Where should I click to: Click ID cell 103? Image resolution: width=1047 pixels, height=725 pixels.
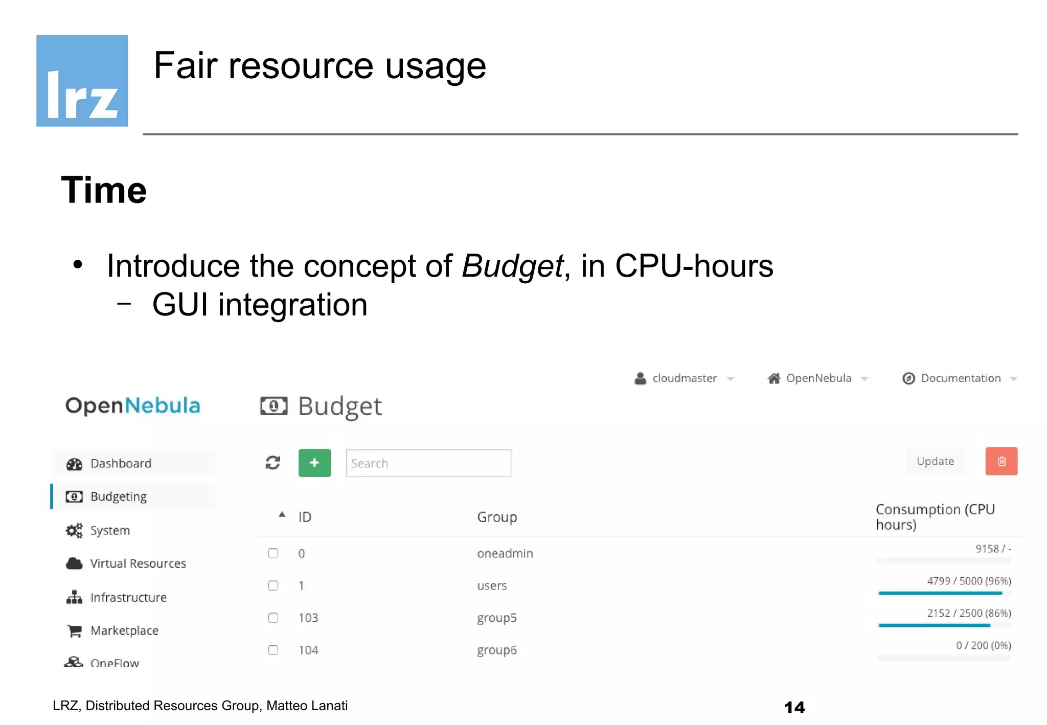[308, 618]
